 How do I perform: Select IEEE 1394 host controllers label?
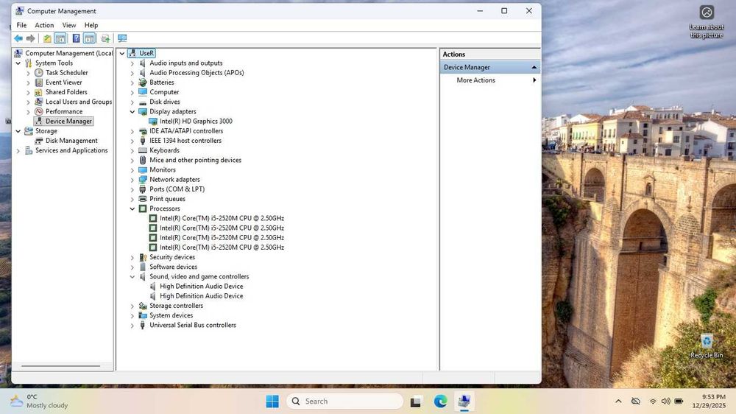pyautogui.click(x=185, y=141)
